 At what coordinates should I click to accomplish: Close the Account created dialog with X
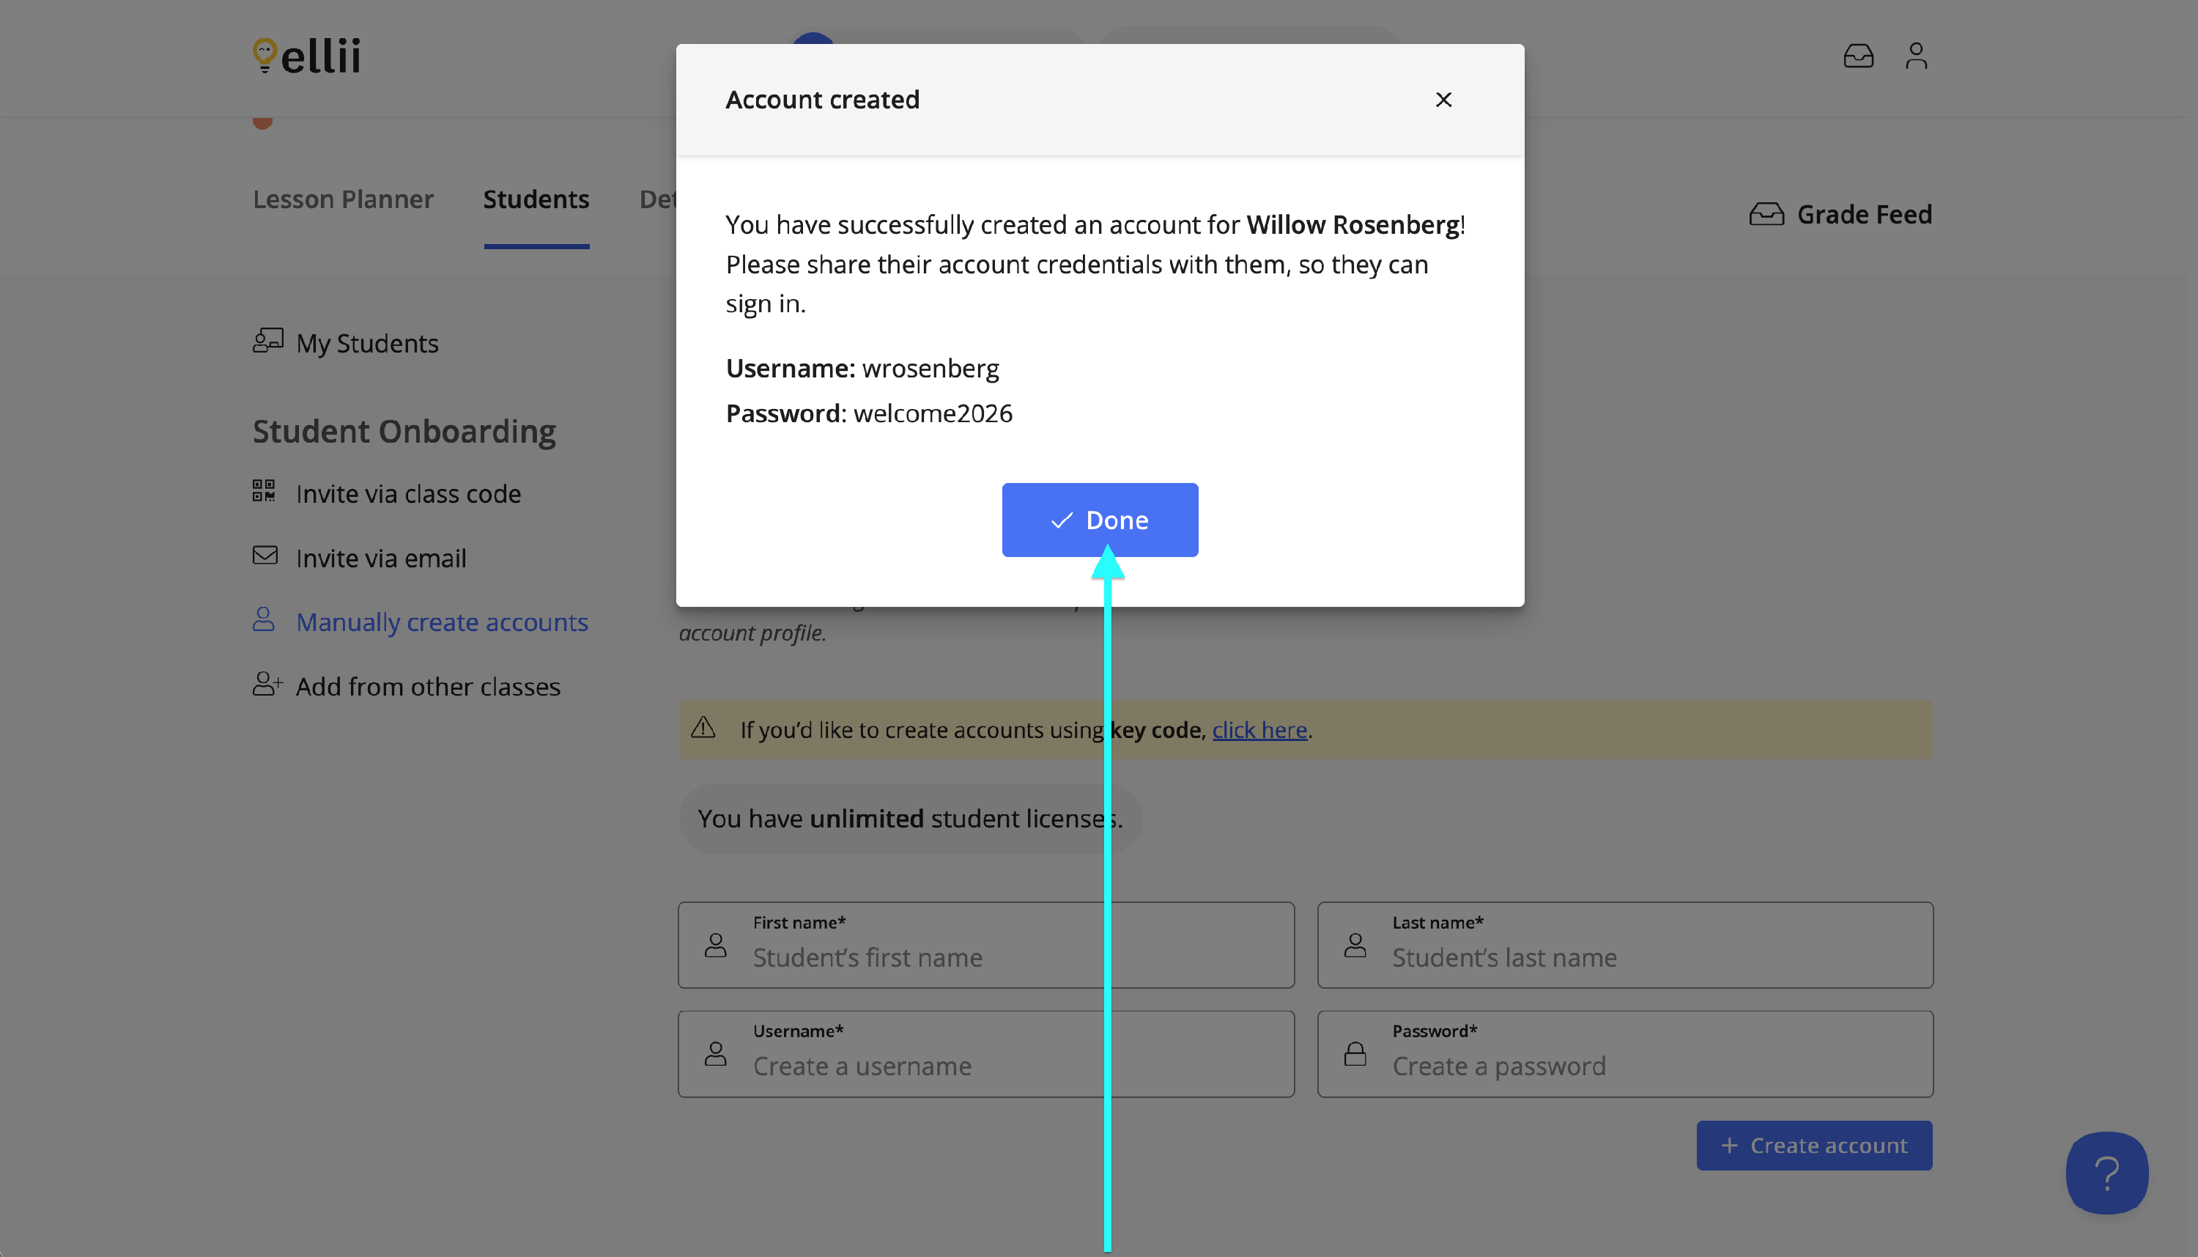[1443, 100]
